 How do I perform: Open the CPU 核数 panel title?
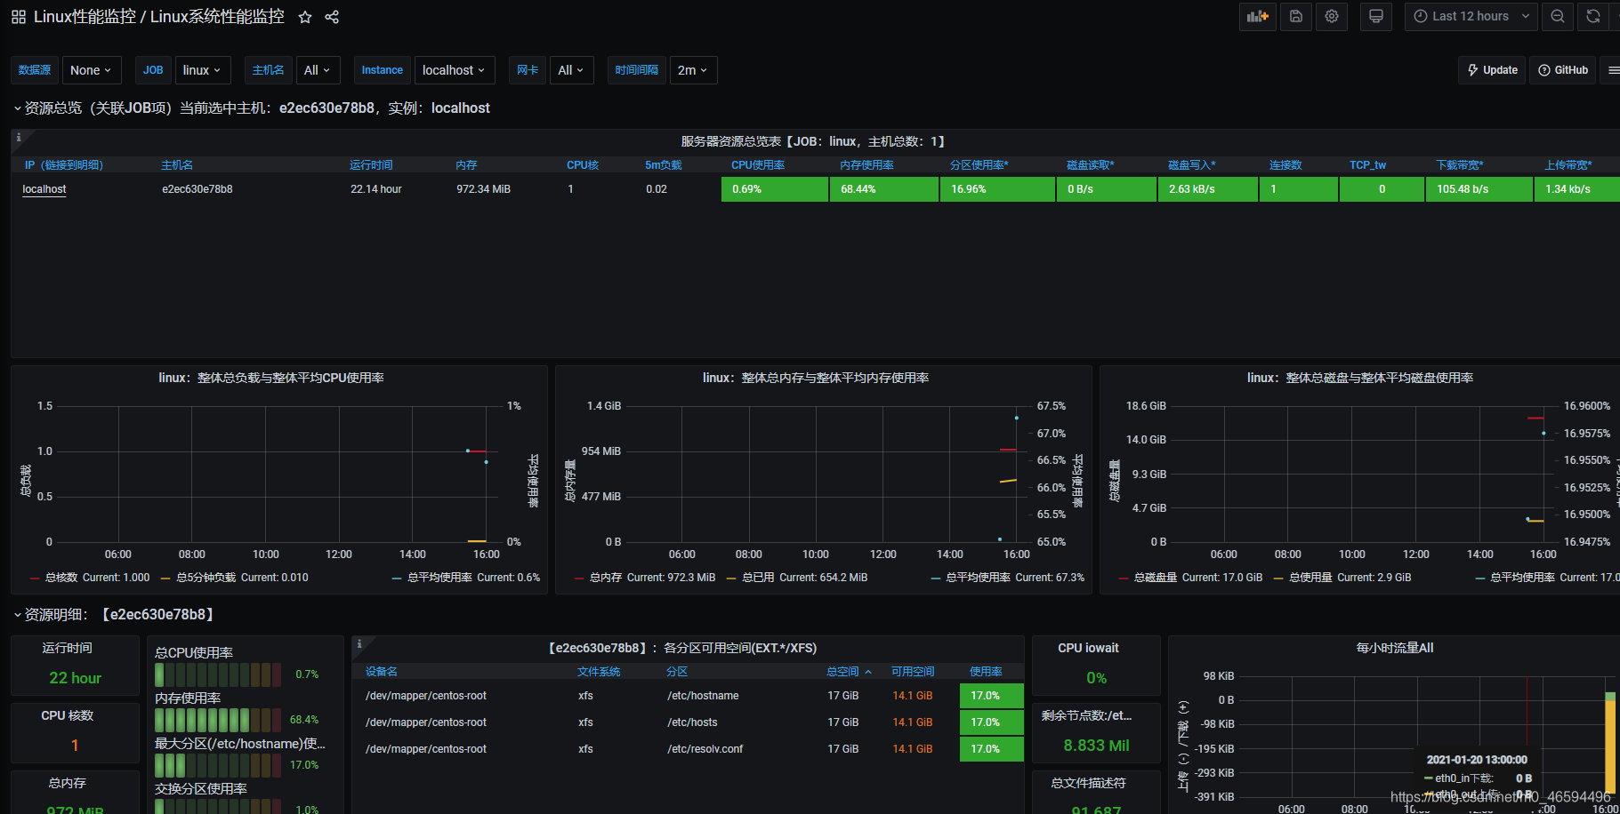pos(68,715)
